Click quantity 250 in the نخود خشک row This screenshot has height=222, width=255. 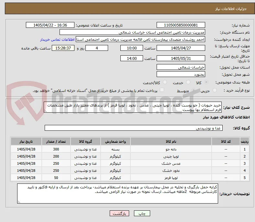point(56,171)
